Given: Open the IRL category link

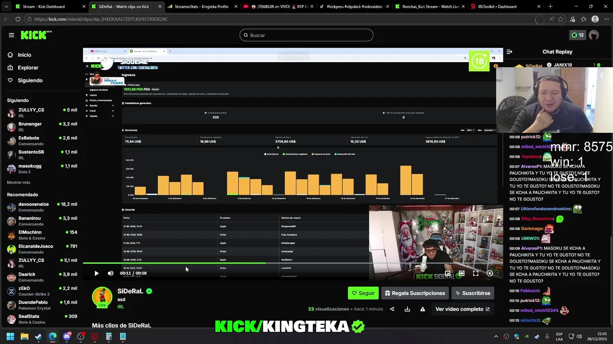Looking at the screenshot, I should [x=121, y=307].
